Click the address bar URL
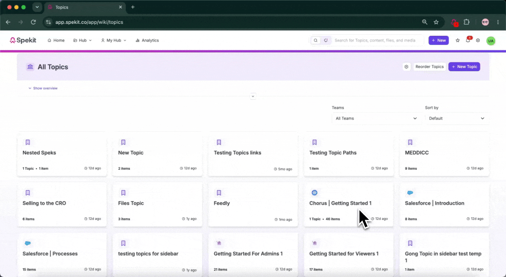Viewport: 506px width, 277px height. pos(89,22)
